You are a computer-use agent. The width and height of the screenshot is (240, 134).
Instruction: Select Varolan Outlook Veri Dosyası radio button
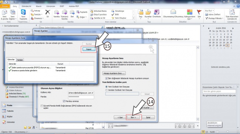click(x=106, y=90)
